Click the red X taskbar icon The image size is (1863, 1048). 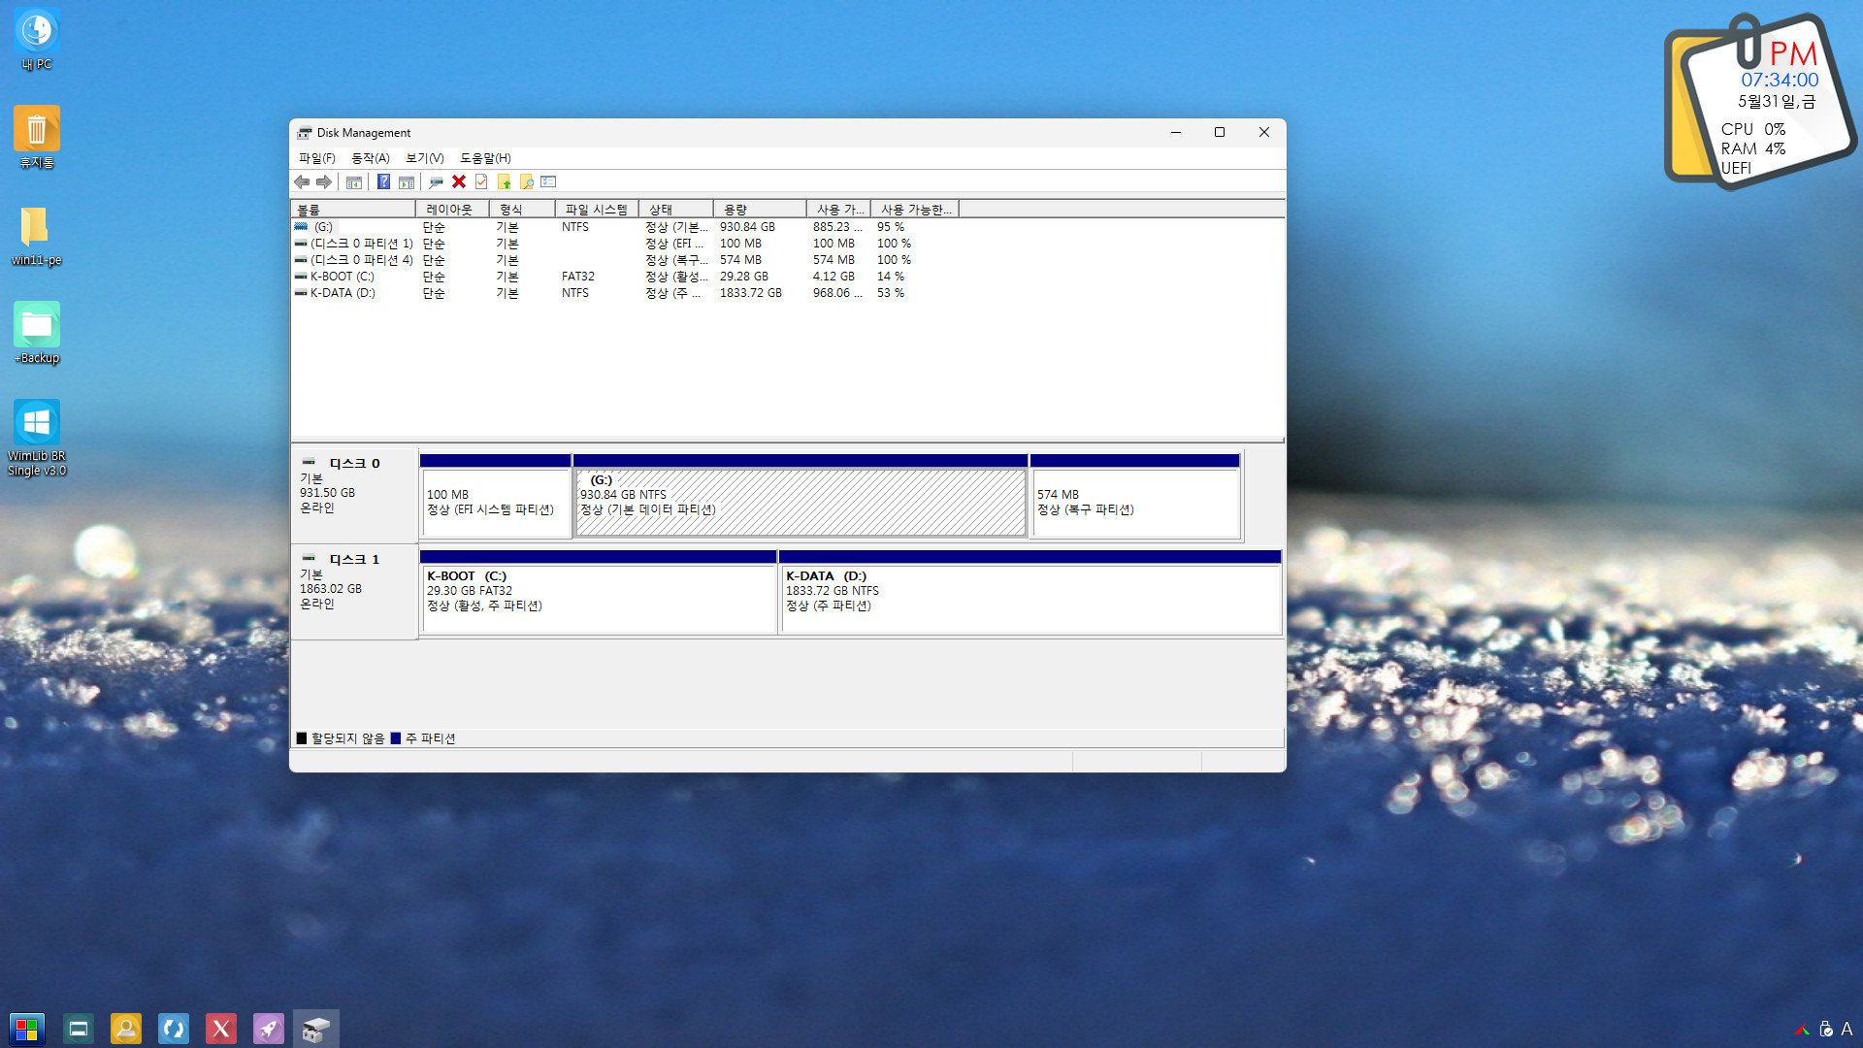point(221,1029)
